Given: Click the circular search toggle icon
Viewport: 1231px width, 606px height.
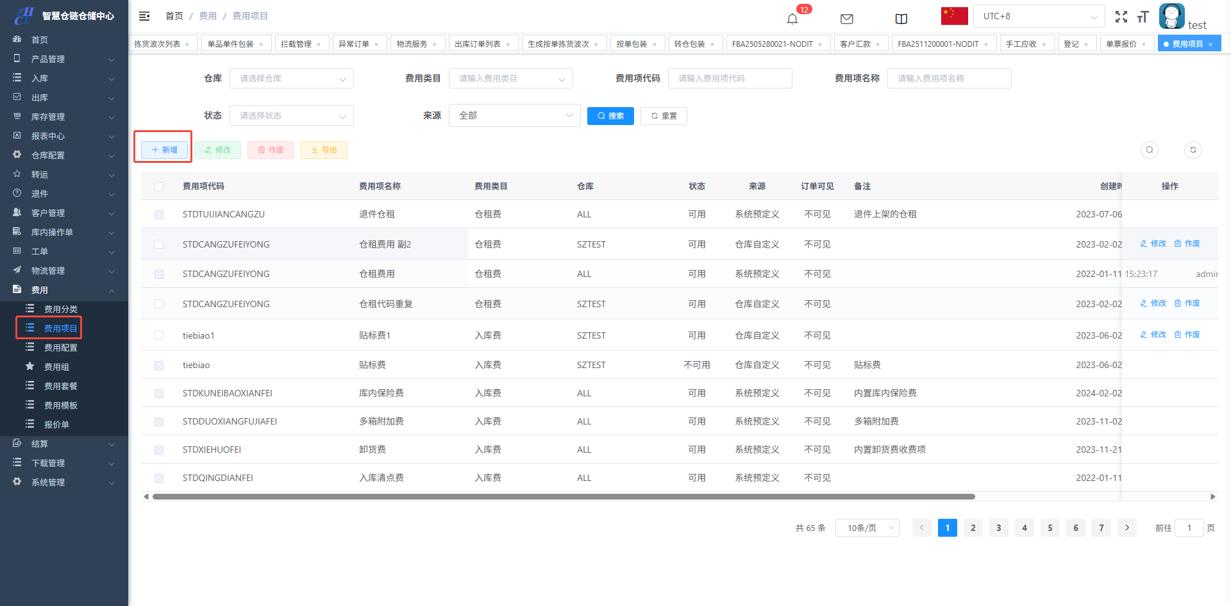Looking at the screenshot, I should tap(1149, 149).
